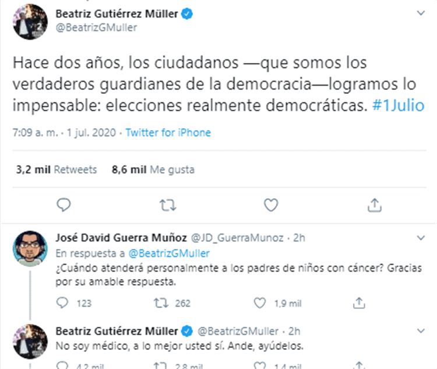437x369 pixels.
Task: Reply to José David Guerra's tweet
Action: [x=65, y=303]
